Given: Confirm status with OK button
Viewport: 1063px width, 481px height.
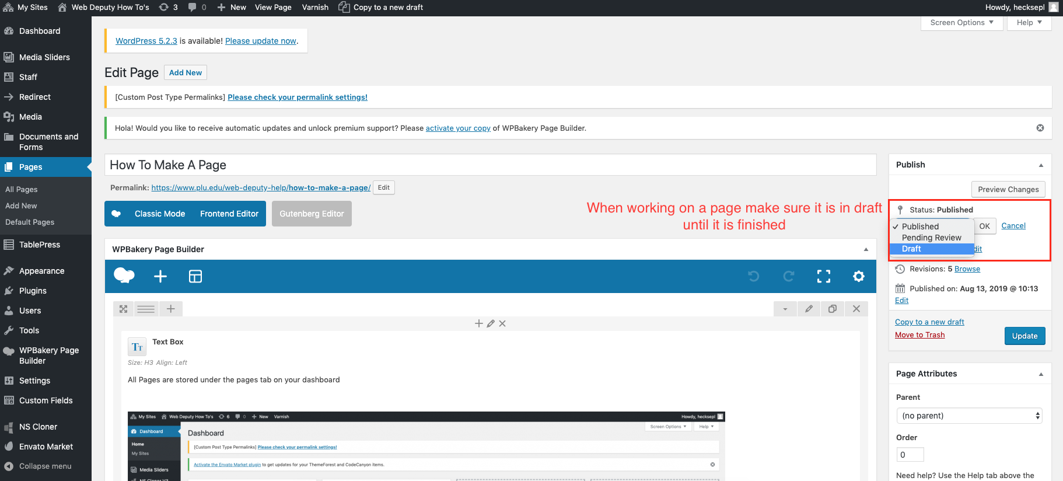Looking at the screenshot, I should point(985,226).
